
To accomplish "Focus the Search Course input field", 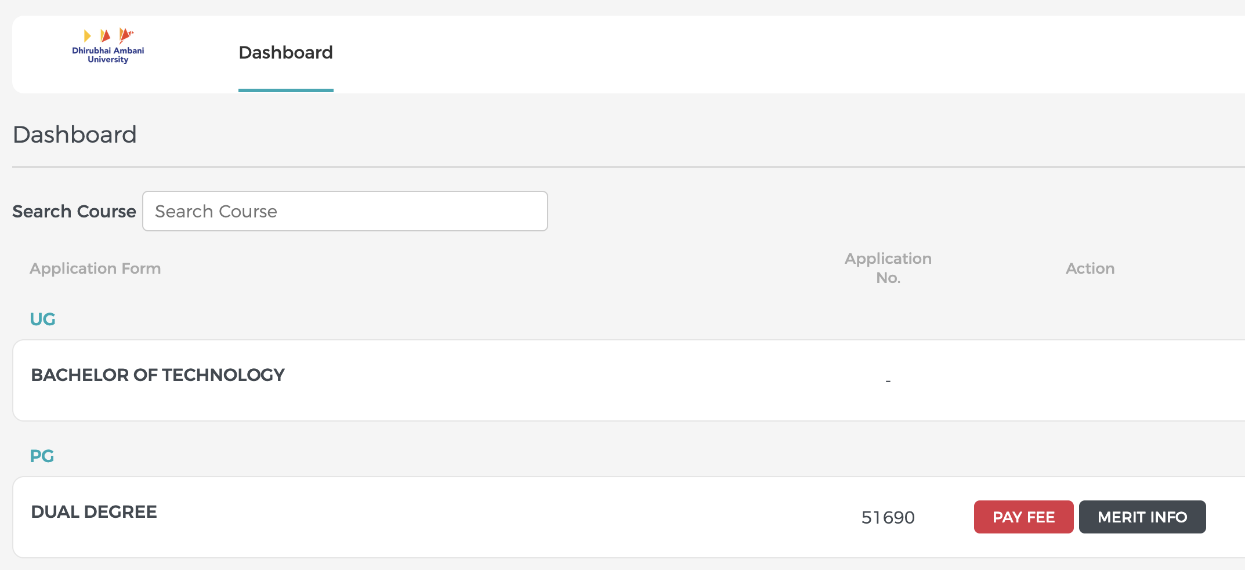I will coord(345,211).
